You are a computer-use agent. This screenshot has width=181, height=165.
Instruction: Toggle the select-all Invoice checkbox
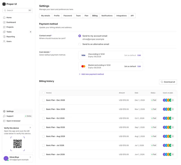tap(43, 93)
